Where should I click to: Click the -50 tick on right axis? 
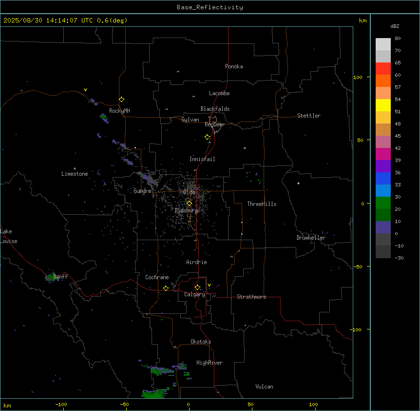358,267
